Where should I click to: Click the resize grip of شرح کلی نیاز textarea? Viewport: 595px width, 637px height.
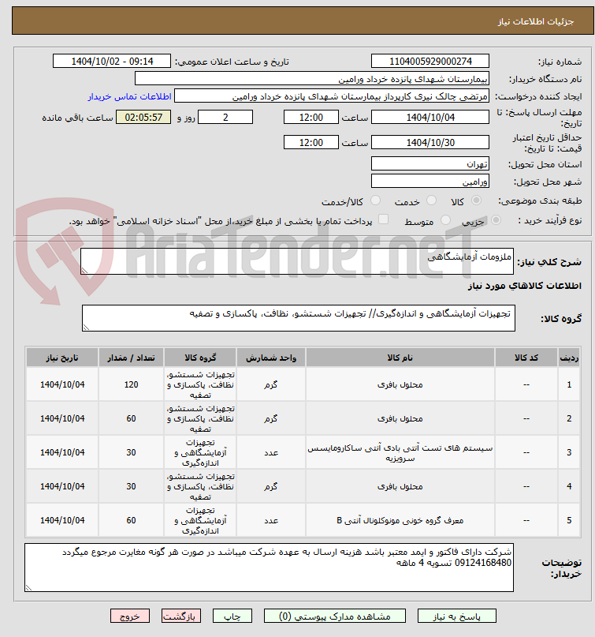84,271
